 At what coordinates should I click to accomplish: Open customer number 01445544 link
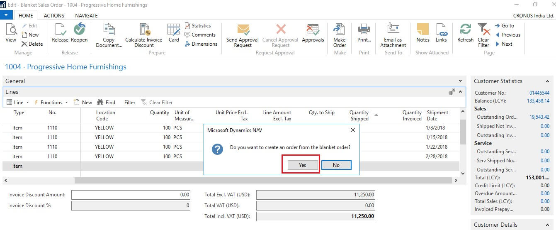click(539, 93)
